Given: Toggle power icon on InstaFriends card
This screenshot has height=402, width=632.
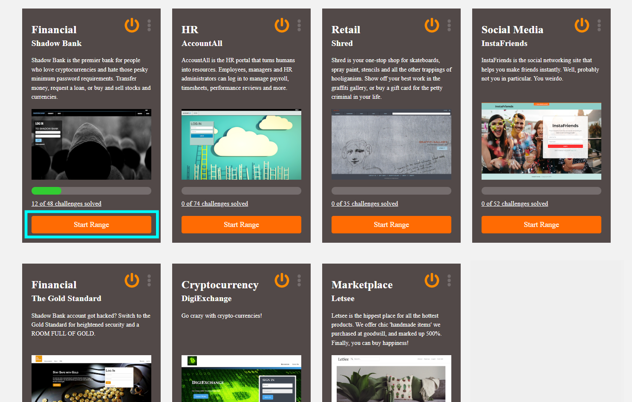Looking at the screenshot, I should [x=582, y=25].
